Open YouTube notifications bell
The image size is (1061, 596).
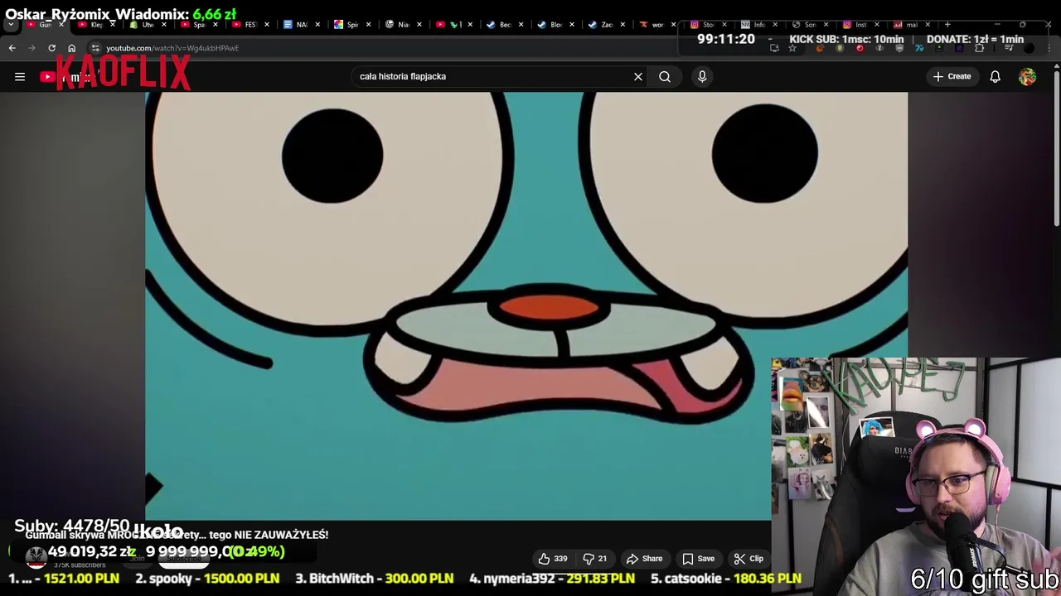[996, 77]
